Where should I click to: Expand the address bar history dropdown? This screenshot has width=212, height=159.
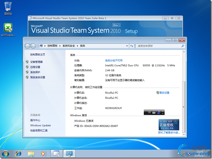click(127, 46)
